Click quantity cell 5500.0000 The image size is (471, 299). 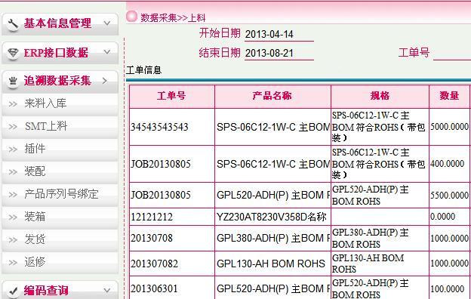[449, 195]
